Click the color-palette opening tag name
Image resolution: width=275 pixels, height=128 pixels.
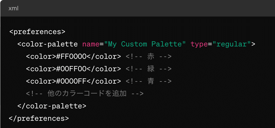click(x=50, y=44)
